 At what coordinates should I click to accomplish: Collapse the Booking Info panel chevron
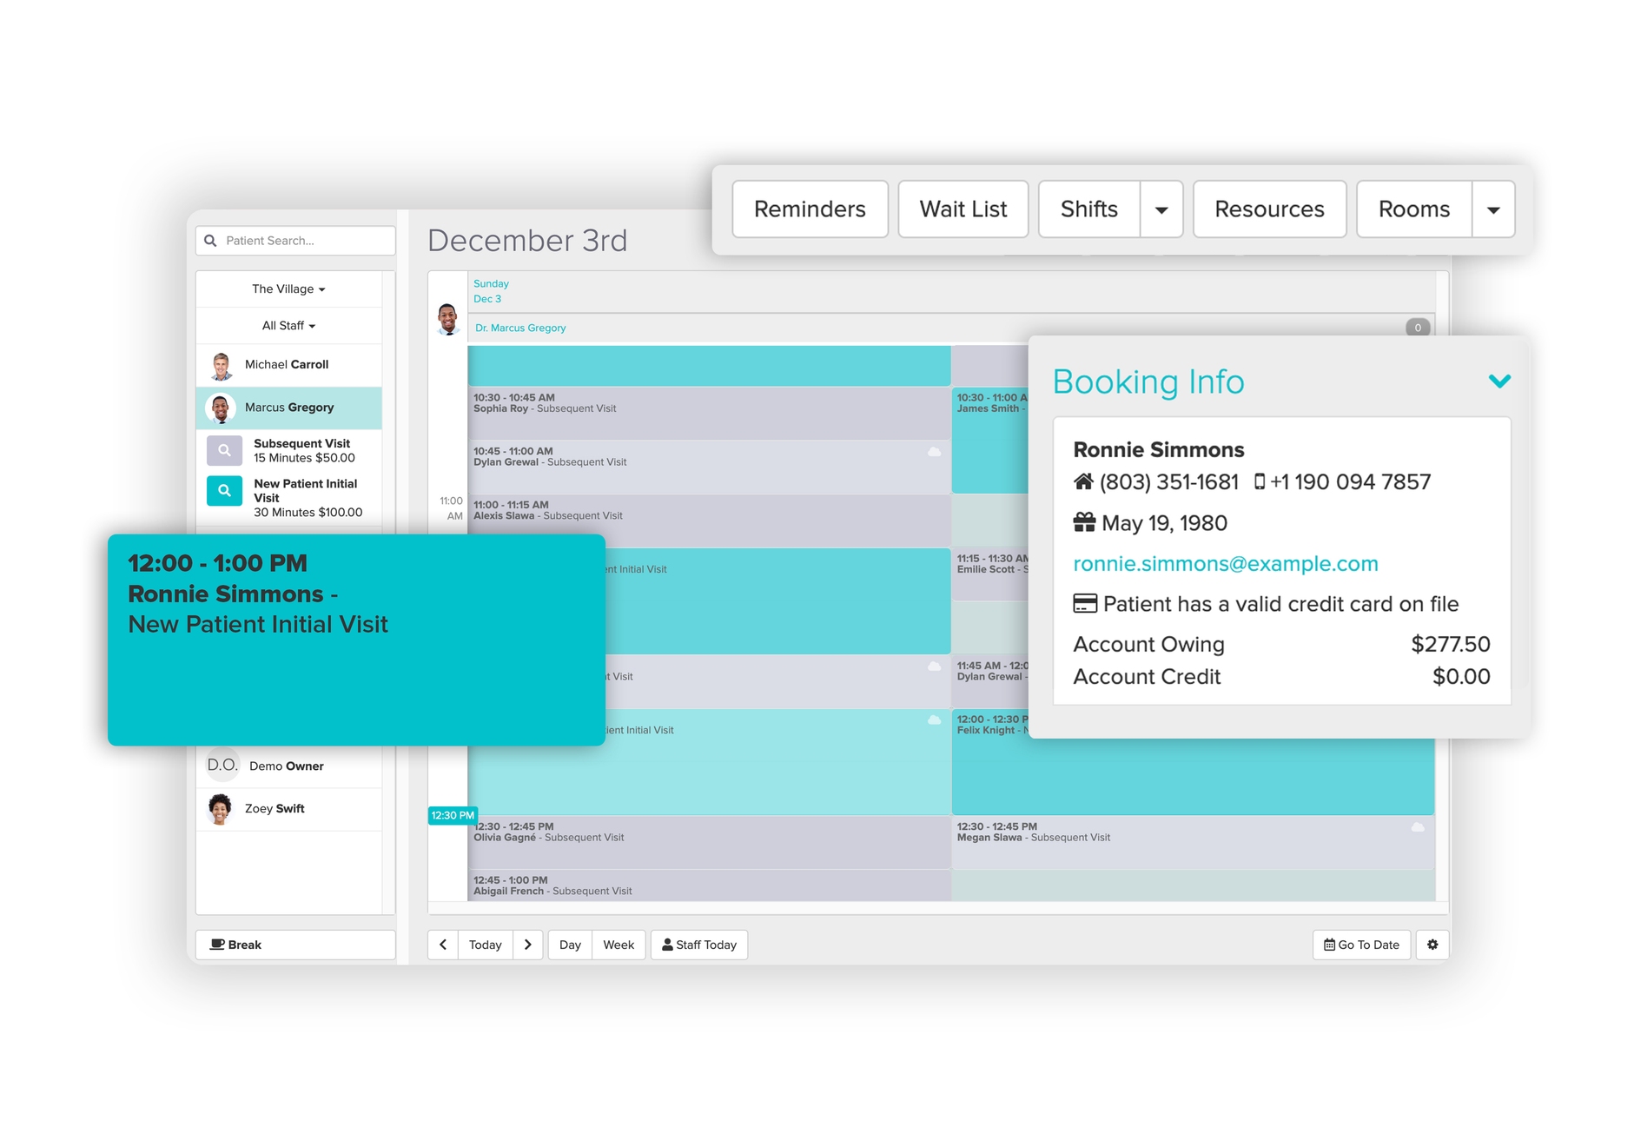(1499, 381)
